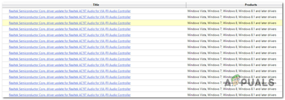Viewport: 285px width, 100px height.
Task: Open the Realtek AC'97 link in topmost row
Action: point(70,11)
